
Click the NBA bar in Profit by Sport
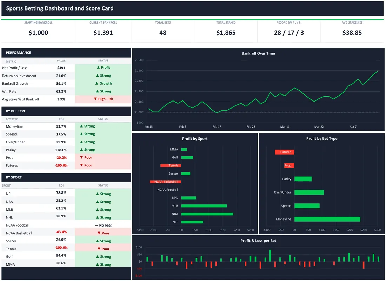[x=207, y=214]
